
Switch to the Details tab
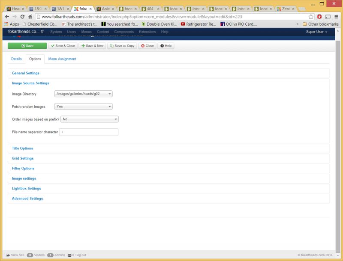point(16,59)
